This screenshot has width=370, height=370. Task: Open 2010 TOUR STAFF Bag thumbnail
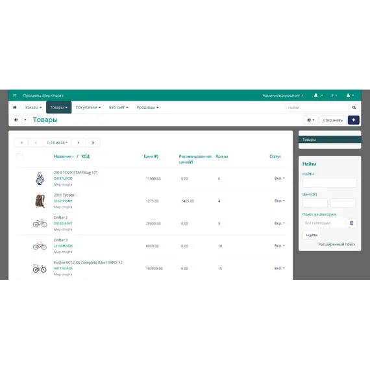[x=40, y=179]
